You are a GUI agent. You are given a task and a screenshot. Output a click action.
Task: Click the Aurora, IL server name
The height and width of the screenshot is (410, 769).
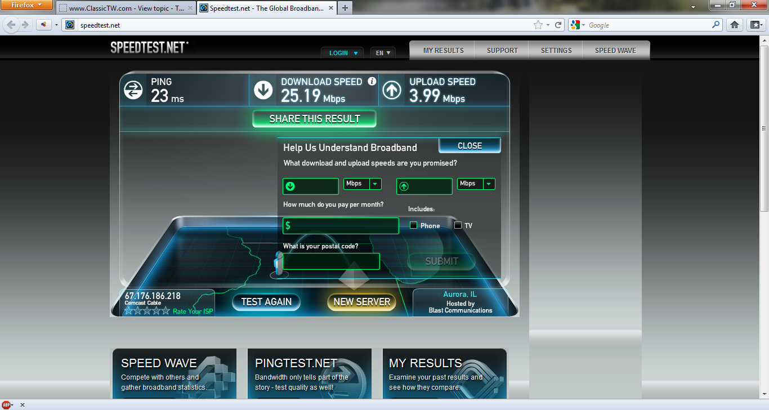coord(460,294)
